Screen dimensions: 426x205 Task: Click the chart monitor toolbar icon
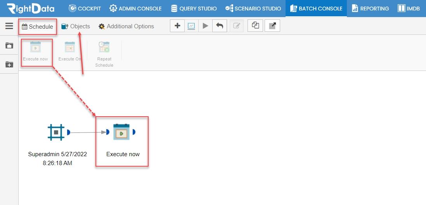click(x=191, y=26)
